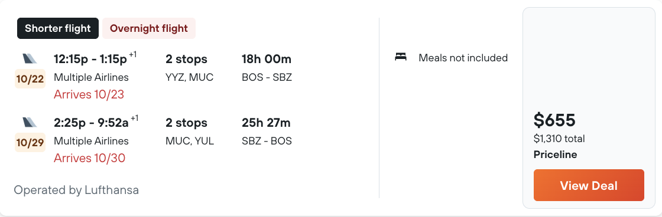This screenshot has width=662, height=217.
Task: Select the 10/22 departure date badge
Action: [30, 79]
